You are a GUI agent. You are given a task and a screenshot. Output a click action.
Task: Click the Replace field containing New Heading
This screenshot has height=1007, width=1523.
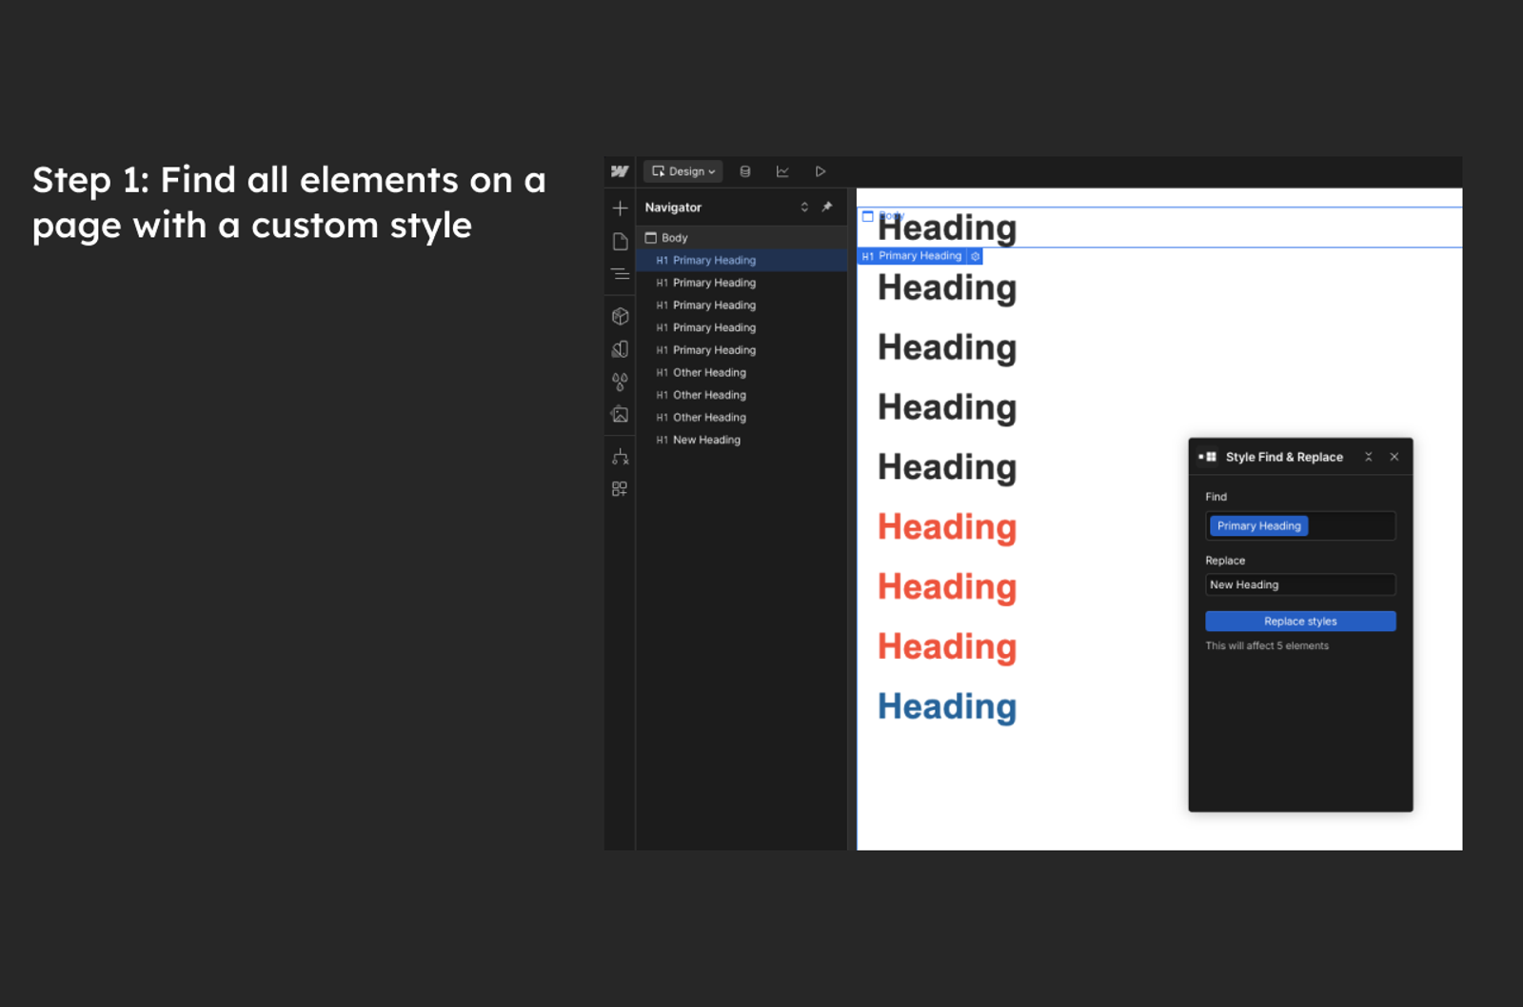coord(1300,584)
